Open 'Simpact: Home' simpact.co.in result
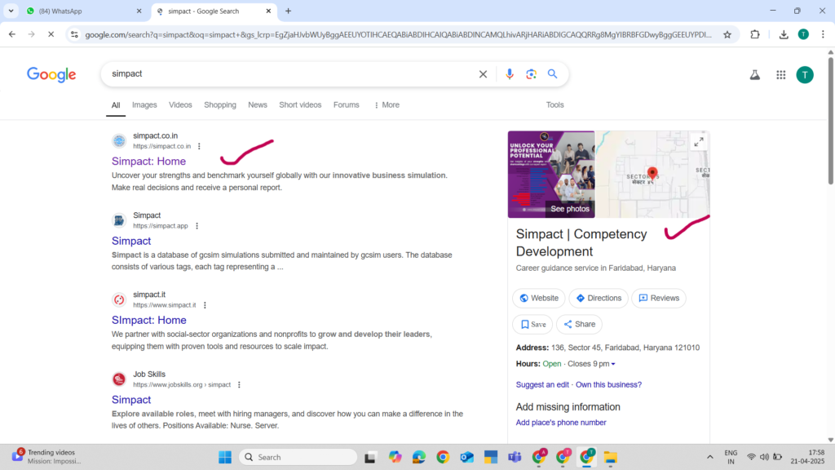This screenshot has width=835, height=470. [148, 161]
